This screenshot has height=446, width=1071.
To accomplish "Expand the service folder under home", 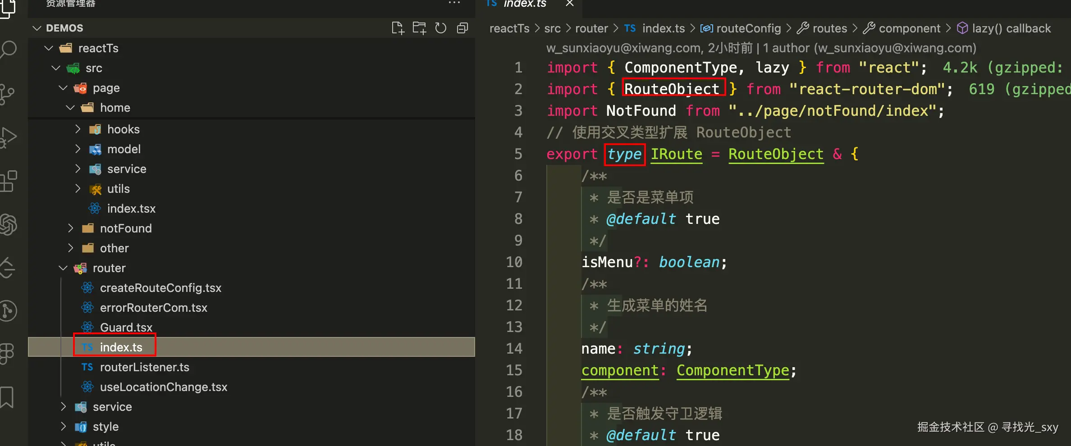I will [x=78, y=169].
